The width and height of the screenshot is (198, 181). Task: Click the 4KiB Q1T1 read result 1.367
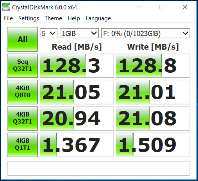pyautogui.click(x=77, y=145)
